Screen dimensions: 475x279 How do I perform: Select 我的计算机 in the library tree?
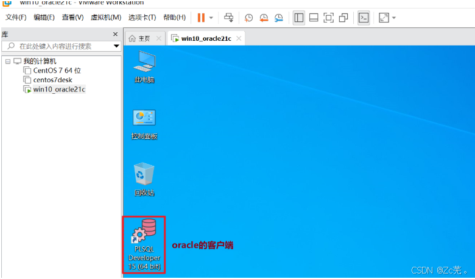40,61
